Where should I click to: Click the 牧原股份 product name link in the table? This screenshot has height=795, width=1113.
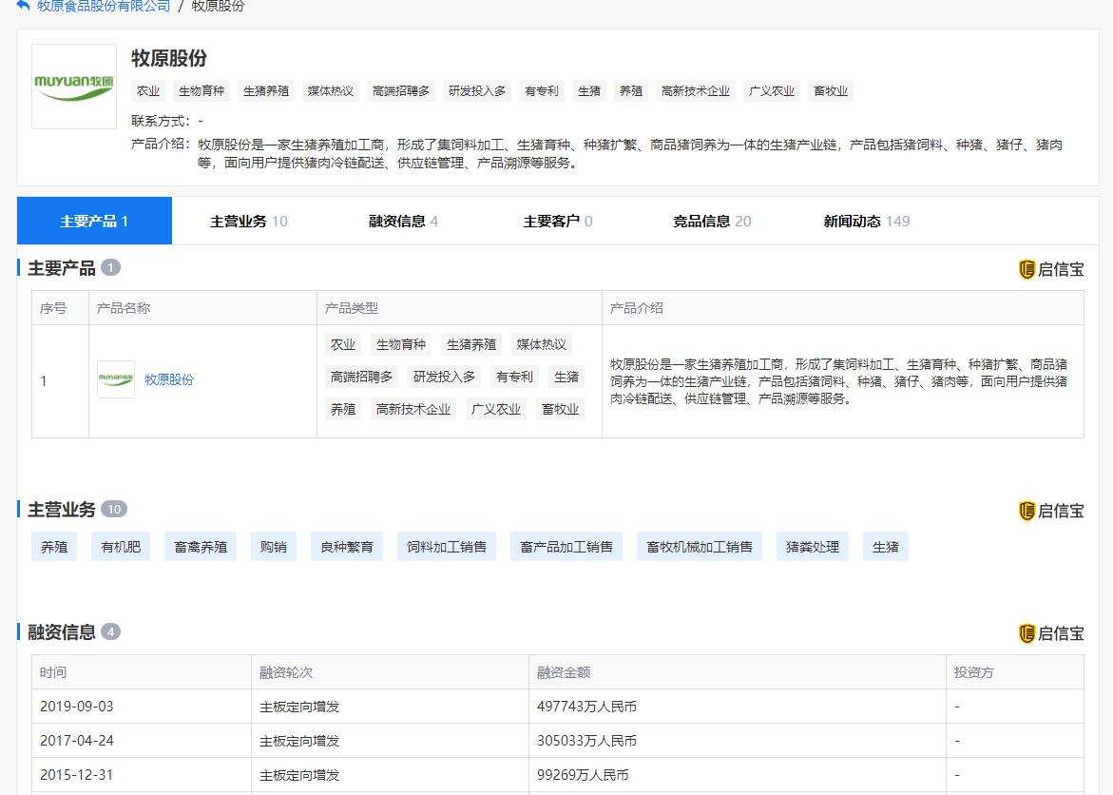point(168,379)
